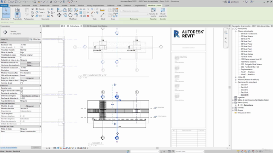
Task: Expand the Vistas 3D tree node
Action: 236,77
